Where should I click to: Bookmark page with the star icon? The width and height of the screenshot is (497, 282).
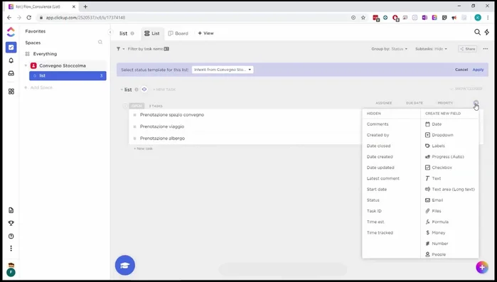click(363, 18)
